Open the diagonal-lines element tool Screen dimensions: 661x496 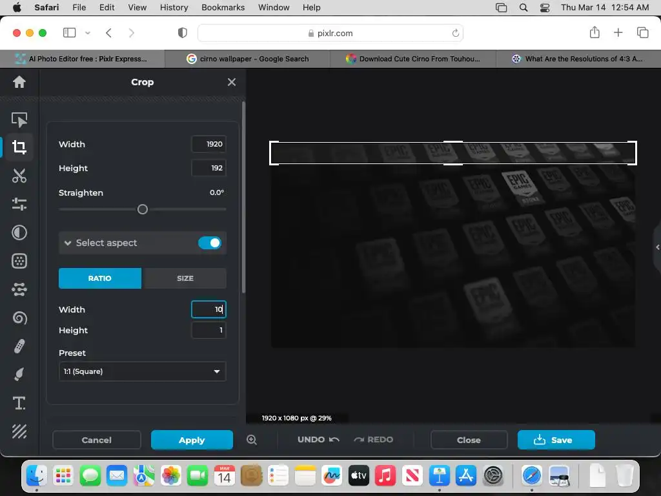click(x=19, y=431)
